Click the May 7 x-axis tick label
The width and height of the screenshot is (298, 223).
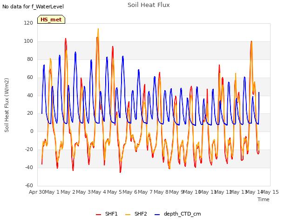[x=146, y=192]
